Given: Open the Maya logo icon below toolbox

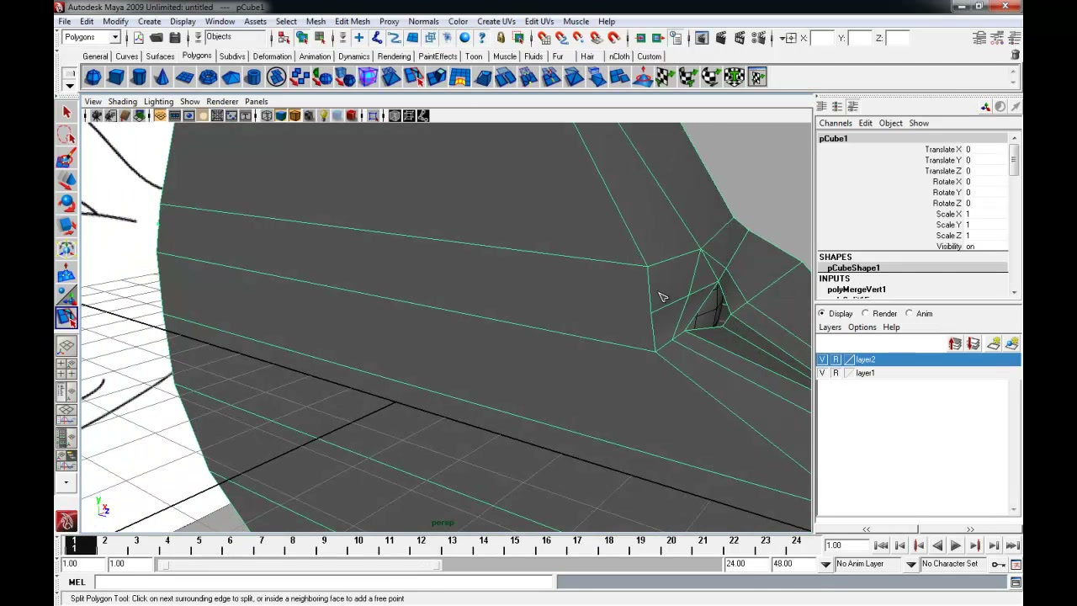Looking at the screenshot, I should [66, 522].
